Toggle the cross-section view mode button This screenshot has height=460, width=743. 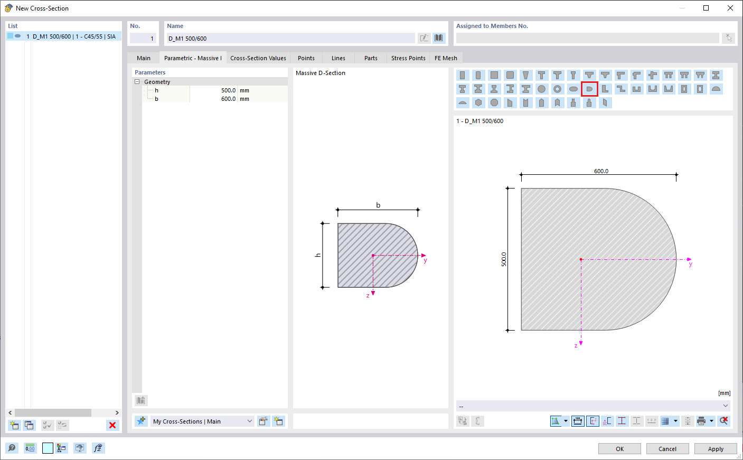[x=556, y=421]
